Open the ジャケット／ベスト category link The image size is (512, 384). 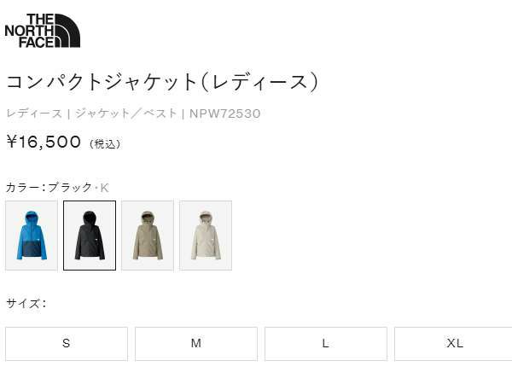coord(126,113)
